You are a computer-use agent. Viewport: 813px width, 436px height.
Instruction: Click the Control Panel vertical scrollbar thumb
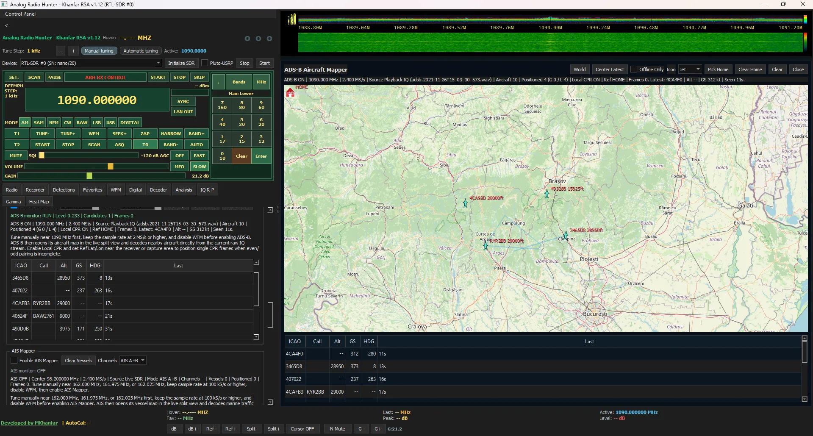(x=270, y=315)
